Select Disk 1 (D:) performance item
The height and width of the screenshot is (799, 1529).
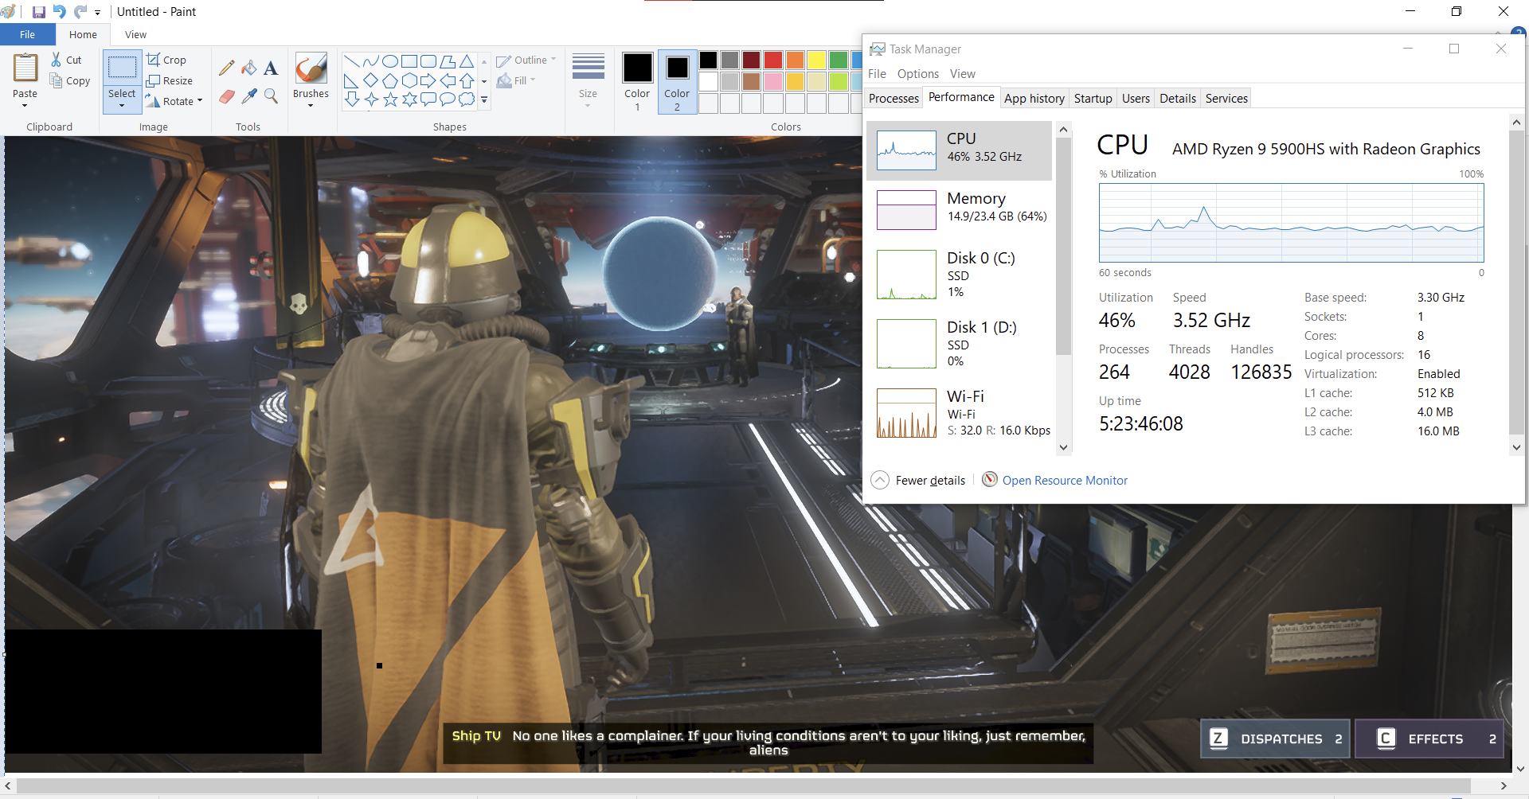pyautogui.click(x=960, y=344)
